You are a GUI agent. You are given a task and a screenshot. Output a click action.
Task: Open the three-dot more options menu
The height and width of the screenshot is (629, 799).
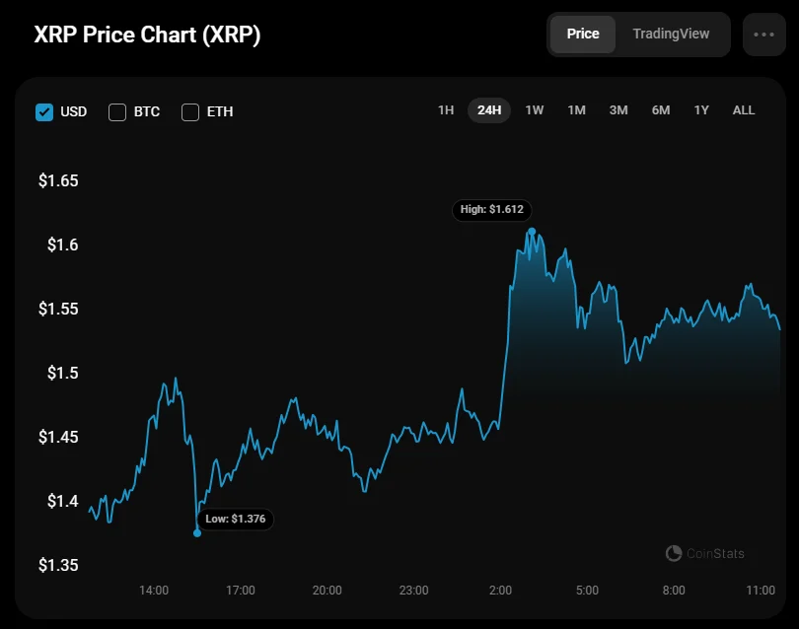[763, 35]
